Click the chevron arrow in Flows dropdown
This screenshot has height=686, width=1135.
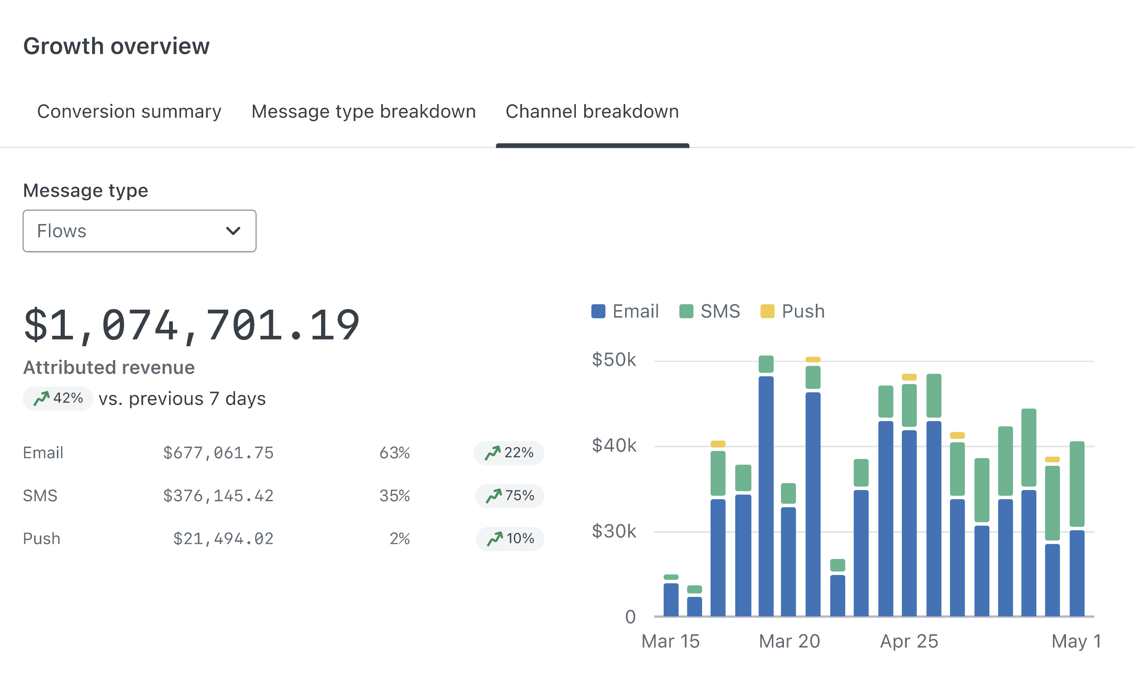coord(233,231)
